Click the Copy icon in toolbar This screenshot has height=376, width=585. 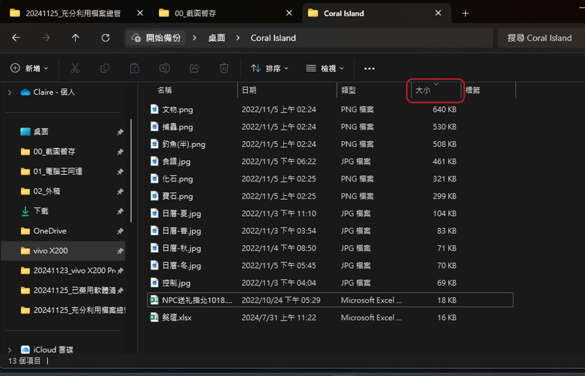(105, 68)
